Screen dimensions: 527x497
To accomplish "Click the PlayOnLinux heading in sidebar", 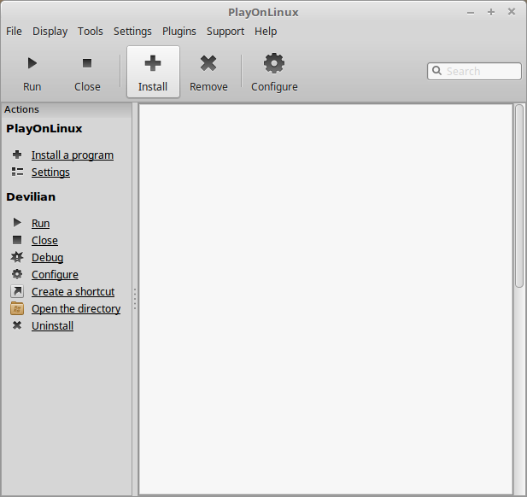I will click(x=44, y=129).
